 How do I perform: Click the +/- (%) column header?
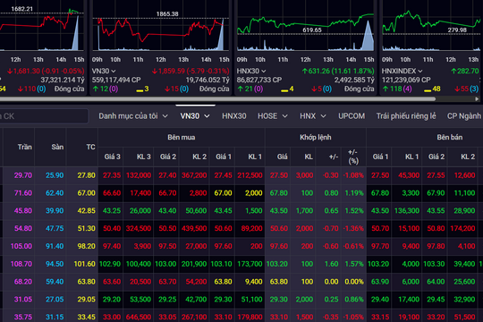pos(353,157)
